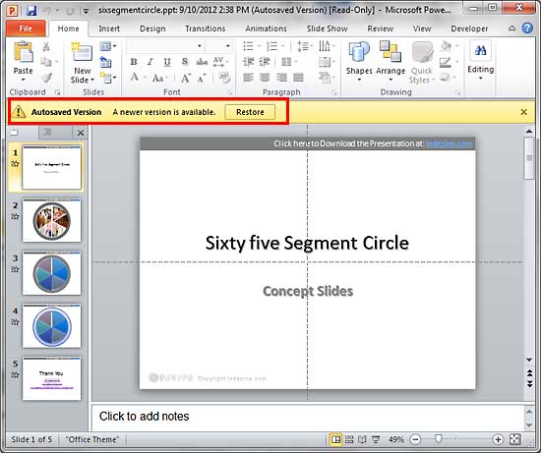Open Character Spacing AV dropdown
The width and height of the screenshot is (541, 453).
(220, 62)
